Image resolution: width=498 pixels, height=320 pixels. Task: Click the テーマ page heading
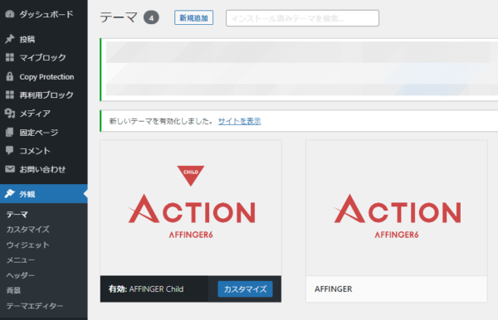coord(119,17)
